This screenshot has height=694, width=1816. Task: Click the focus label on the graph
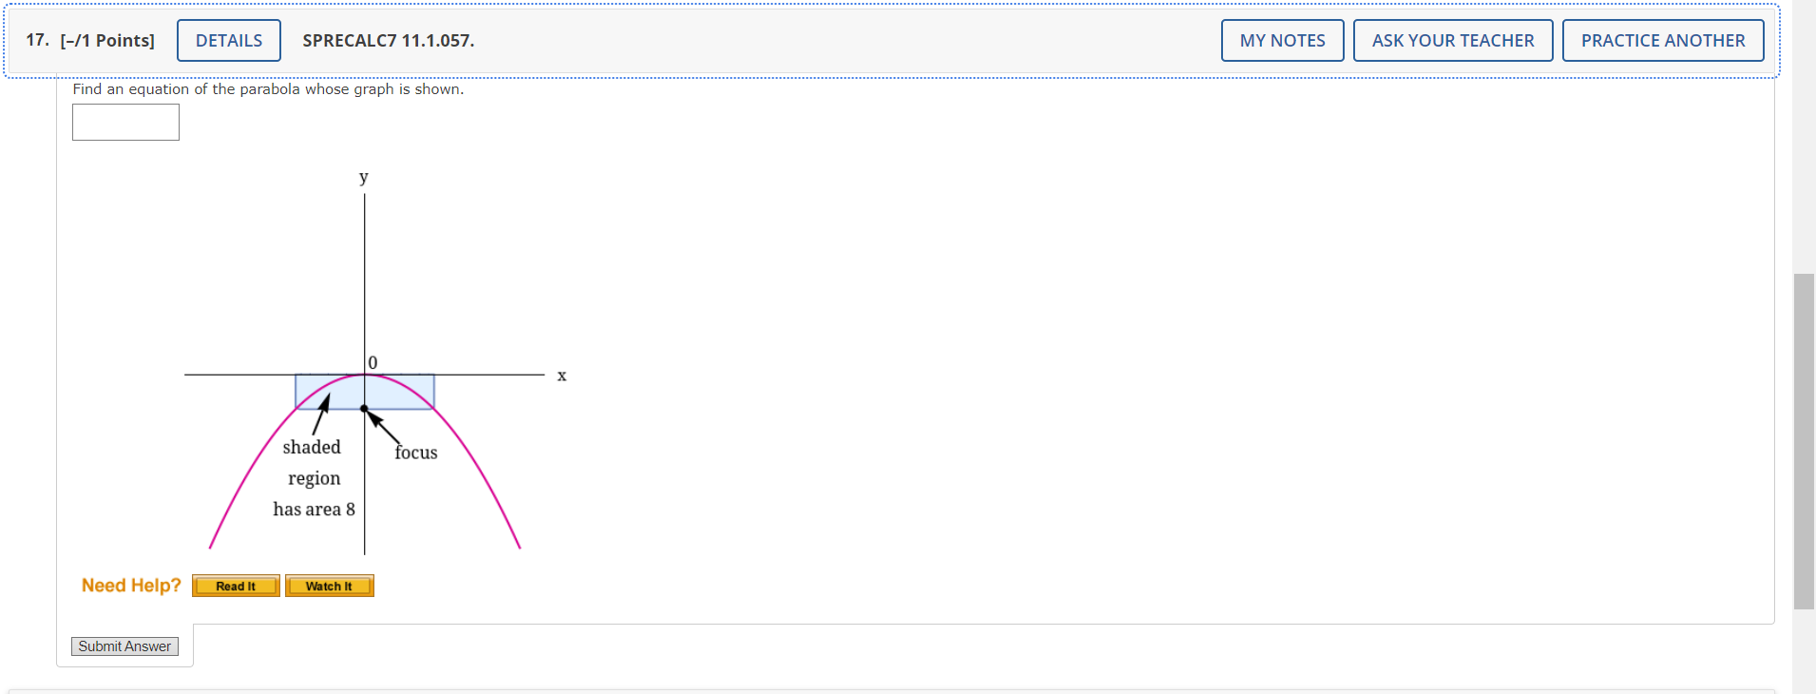click(415, 453)
